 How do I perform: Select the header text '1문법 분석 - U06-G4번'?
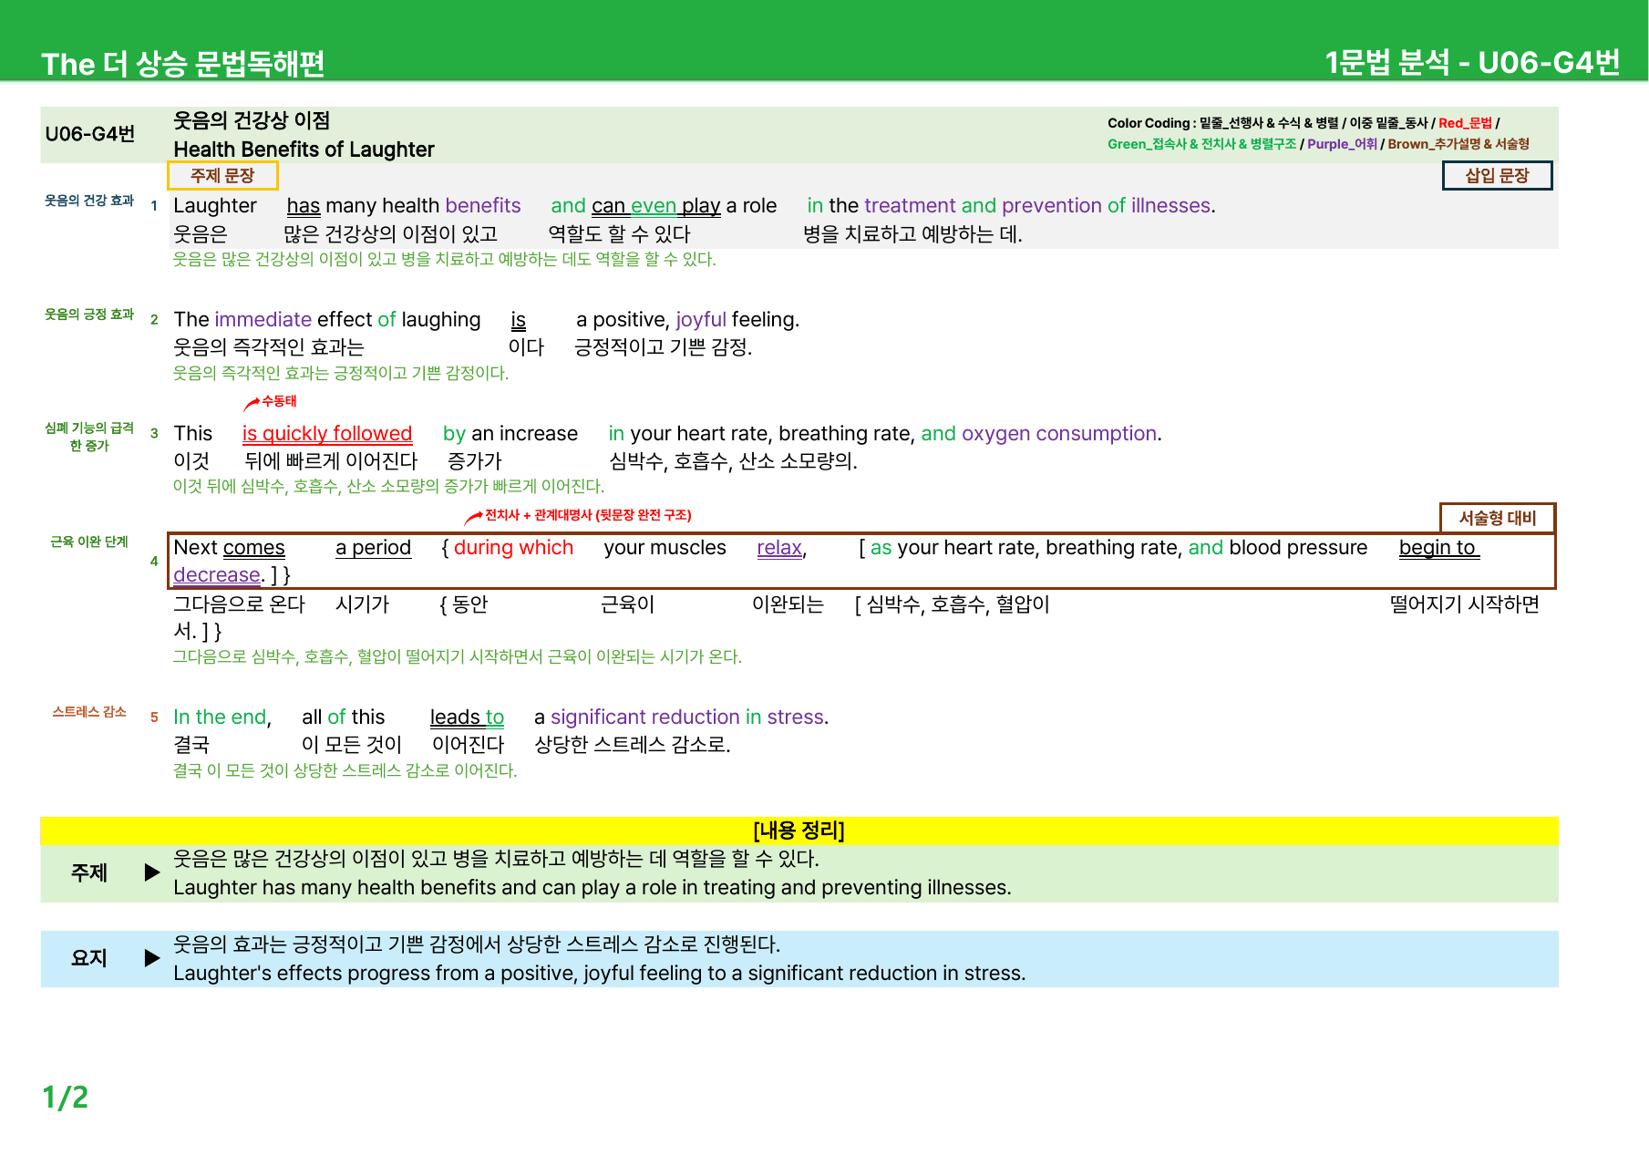(x=1472, y=62)
